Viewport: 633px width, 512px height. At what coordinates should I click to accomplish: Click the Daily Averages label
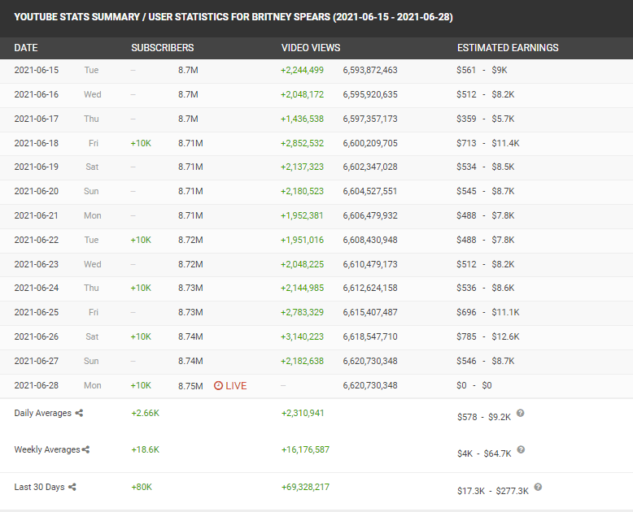[43, 413]
